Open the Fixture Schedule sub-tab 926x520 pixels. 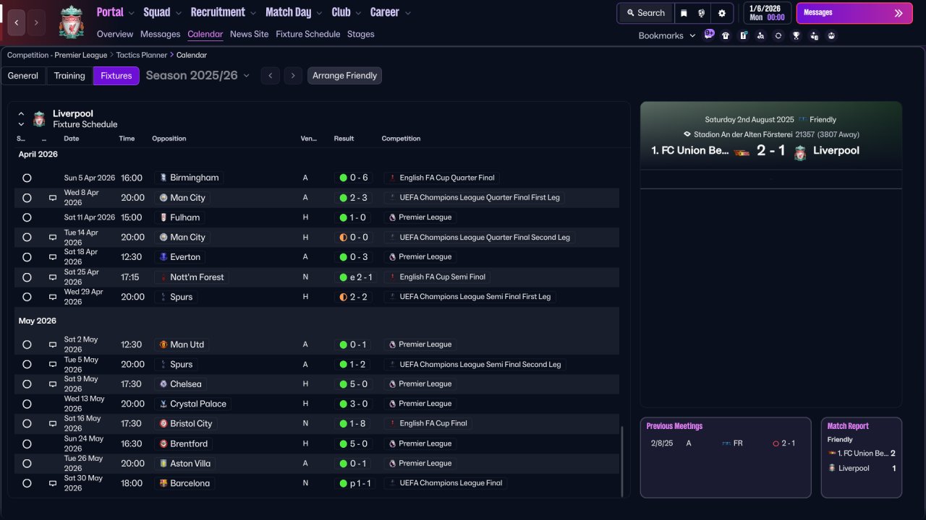307,34
